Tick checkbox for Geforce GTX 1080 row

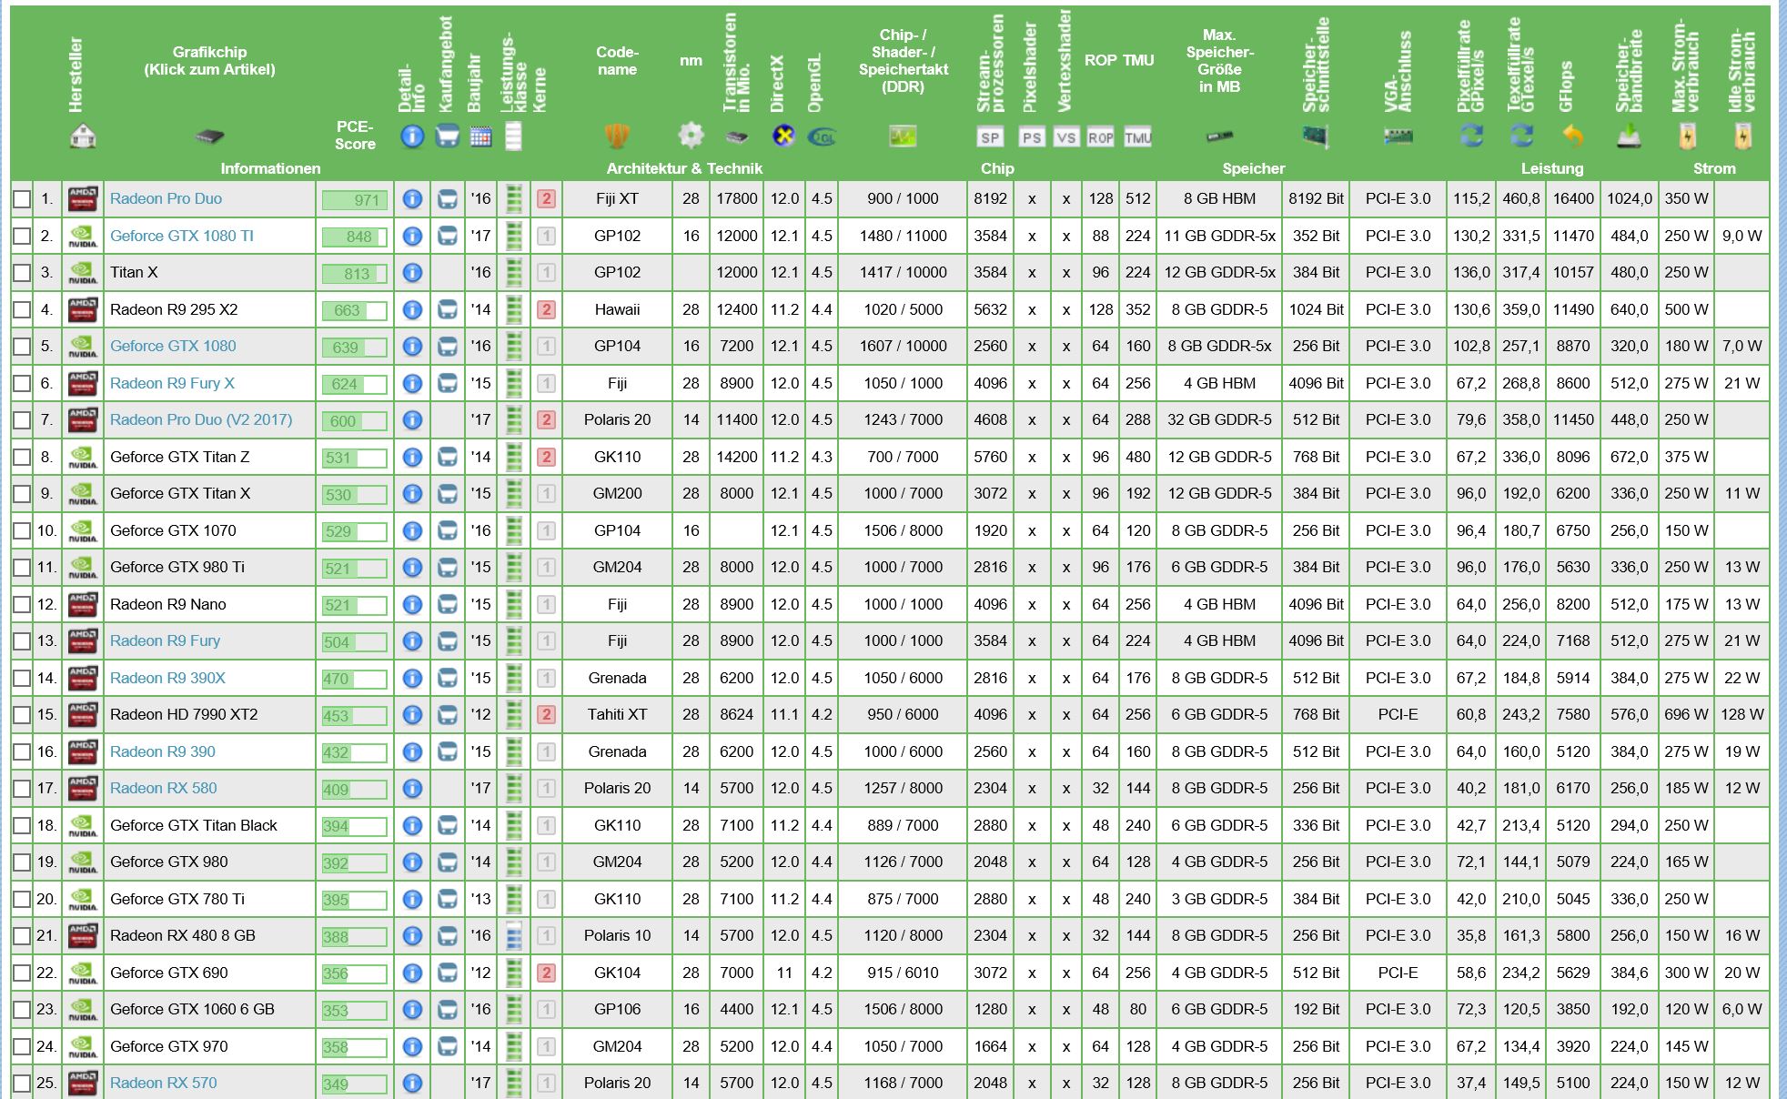[22, 347]
